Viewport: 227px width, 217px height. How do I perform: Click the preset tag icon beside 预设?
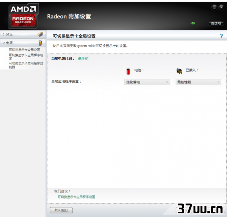click(40, 34)
